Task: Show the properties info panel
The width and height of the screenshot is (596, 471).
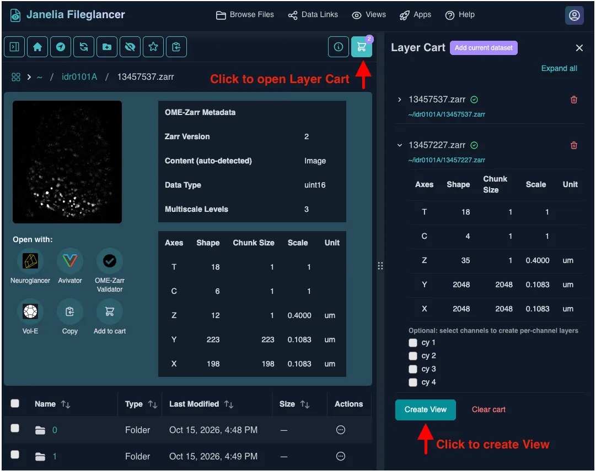Action: point(339,47)
